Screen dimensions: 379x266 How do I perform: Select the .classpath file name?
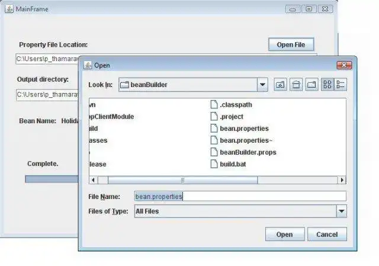[236, 105]
